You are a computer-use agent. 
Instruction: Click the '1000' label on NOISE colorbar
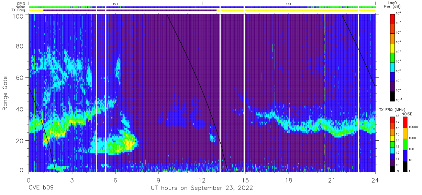coord(412,138)
